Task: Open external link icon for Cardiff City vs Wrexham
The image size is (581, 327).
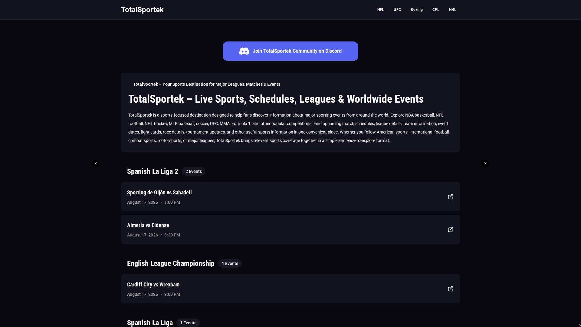Action: click(451, 289)
